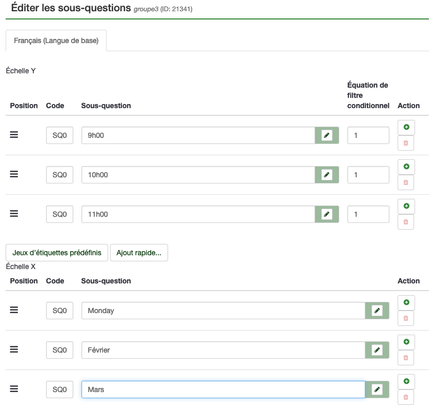This screenshot has width=433, height=411.
Task: Click the code field SQ0 in Mars row
Action: pos(59,389)
